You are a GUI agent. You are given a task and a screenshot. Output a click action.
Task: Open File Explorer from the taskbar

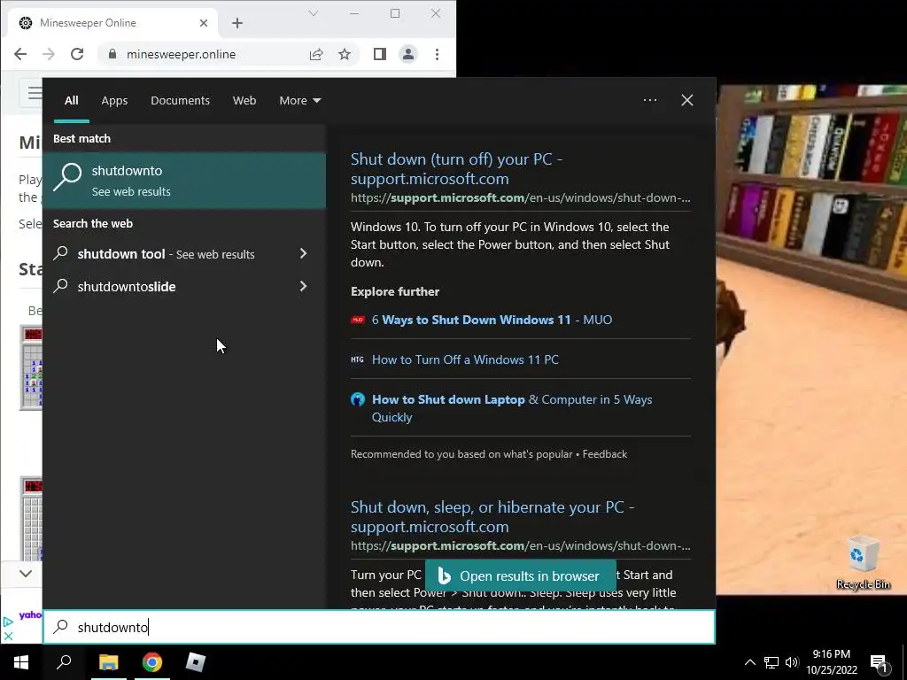click(108, 662)
